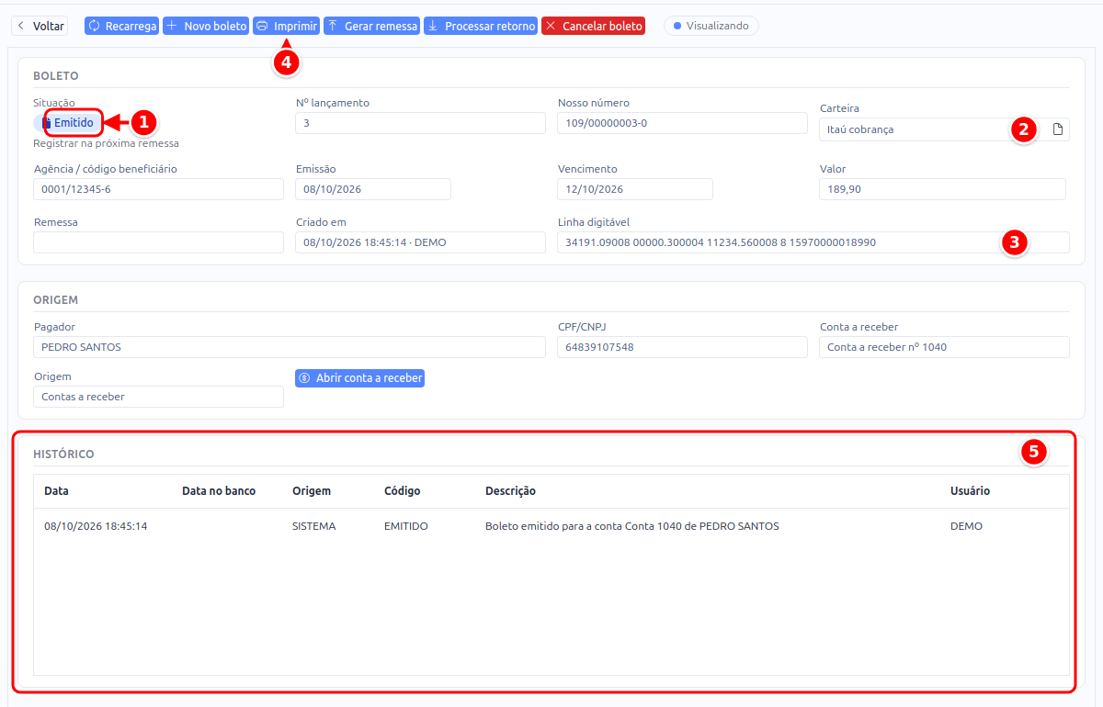1103x707 pixels.
Task: Select the Origem field showing Contas a receber
Action: (158, 397)
